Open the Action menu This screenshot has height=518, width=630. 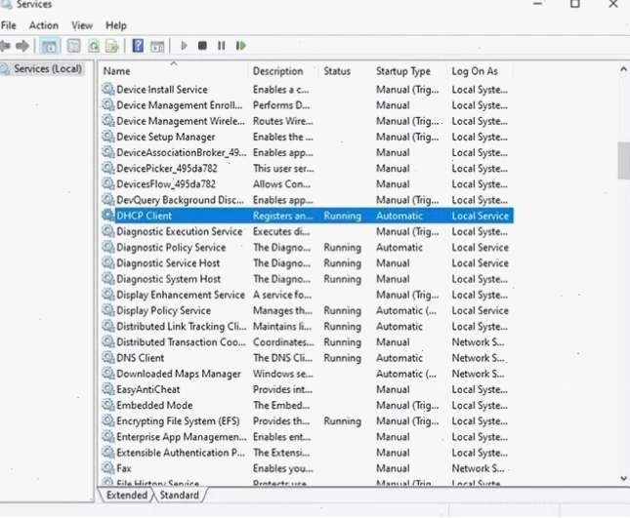click(44, 25)
